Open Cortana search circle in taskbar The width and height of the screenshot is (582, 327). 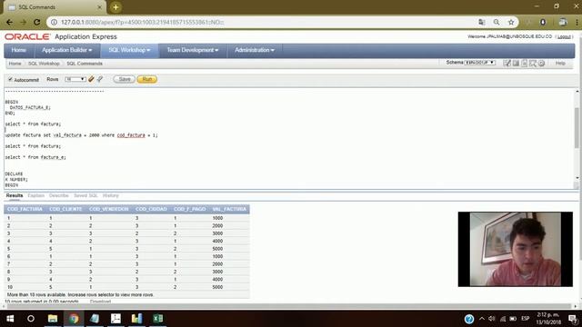31,319
